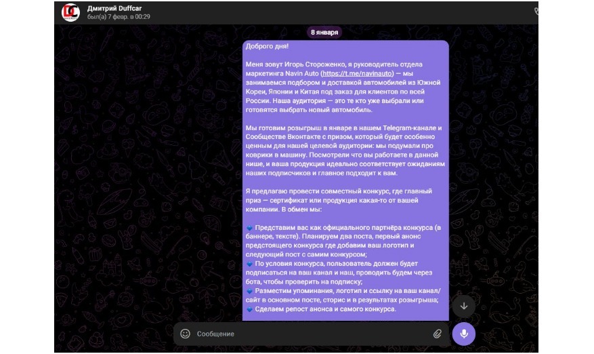The height and width of the screenshot is (354, 594).
Task: Open chat info via the Дмитрий Duffcar name
Action: (114, 8)
